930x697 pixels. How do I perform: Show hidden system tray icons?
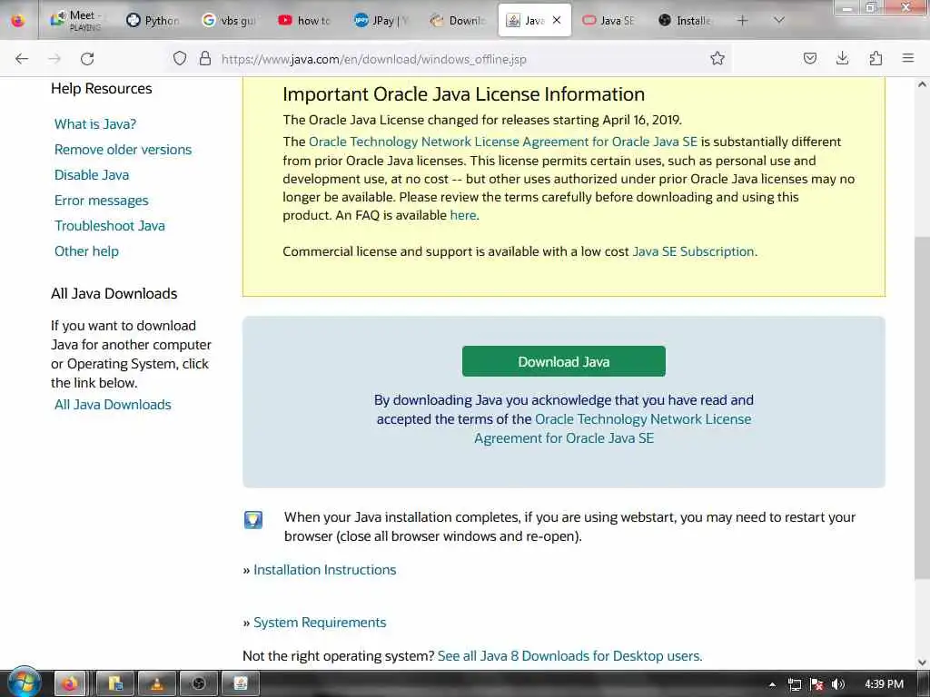772,684
